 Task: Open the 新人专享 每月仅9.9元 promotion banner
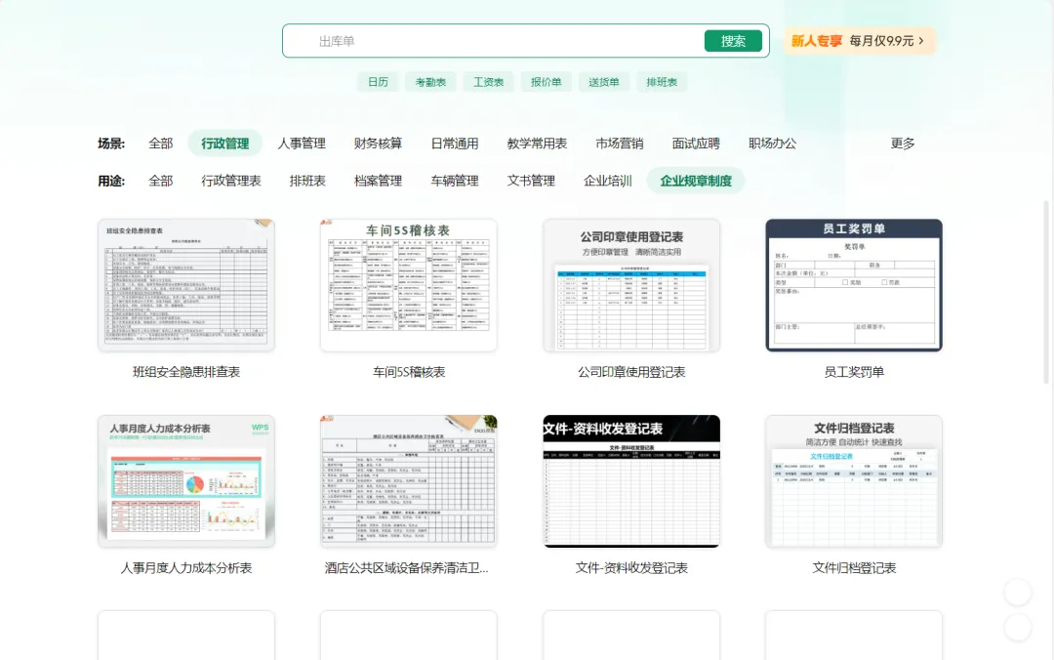pos(859,41)
